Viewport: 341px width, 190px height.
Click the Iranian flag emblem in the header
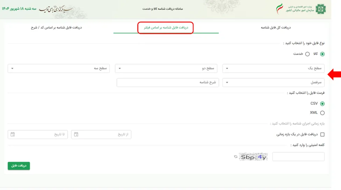(279, 9)
